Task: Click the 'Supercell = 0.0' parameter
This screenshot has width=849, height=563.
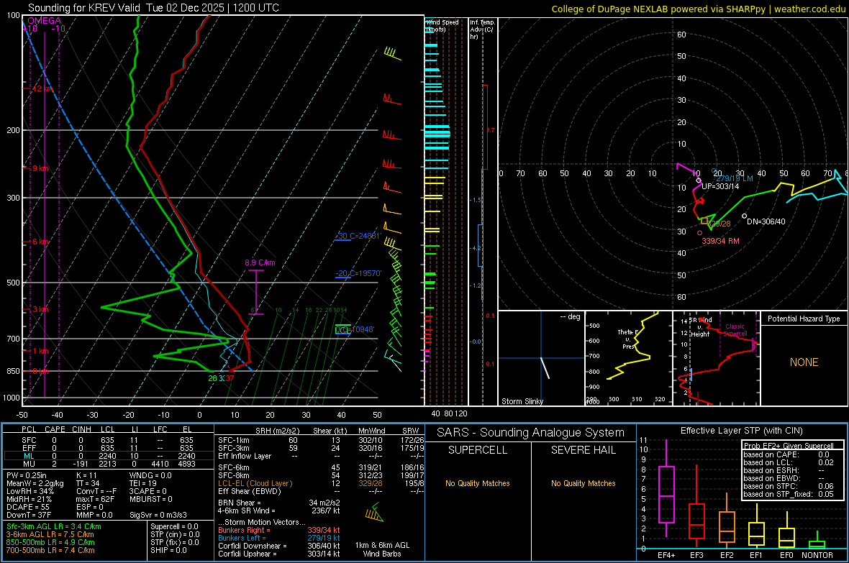Action: pyautogui.click(x=174, y=526)
